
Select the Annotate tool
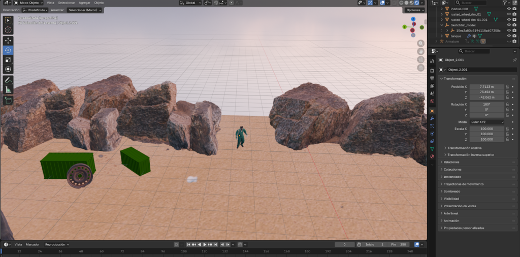pos(8,80)
